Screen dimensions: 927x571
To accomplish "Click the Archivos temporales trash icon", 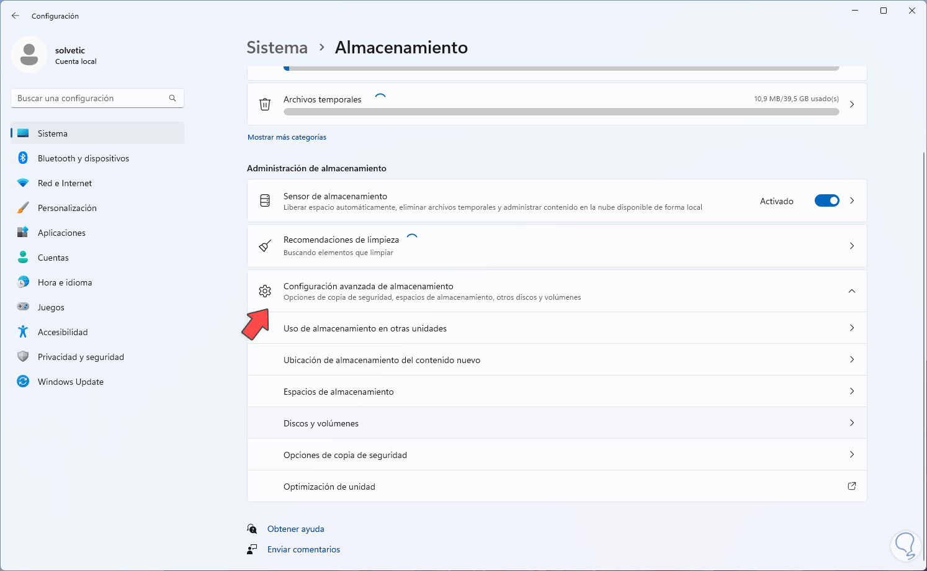I will (x=265, y=104).
